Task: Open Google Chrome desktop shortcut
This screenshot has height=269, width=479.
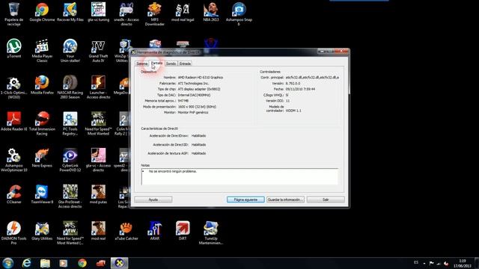Action: tap(42, 12)
